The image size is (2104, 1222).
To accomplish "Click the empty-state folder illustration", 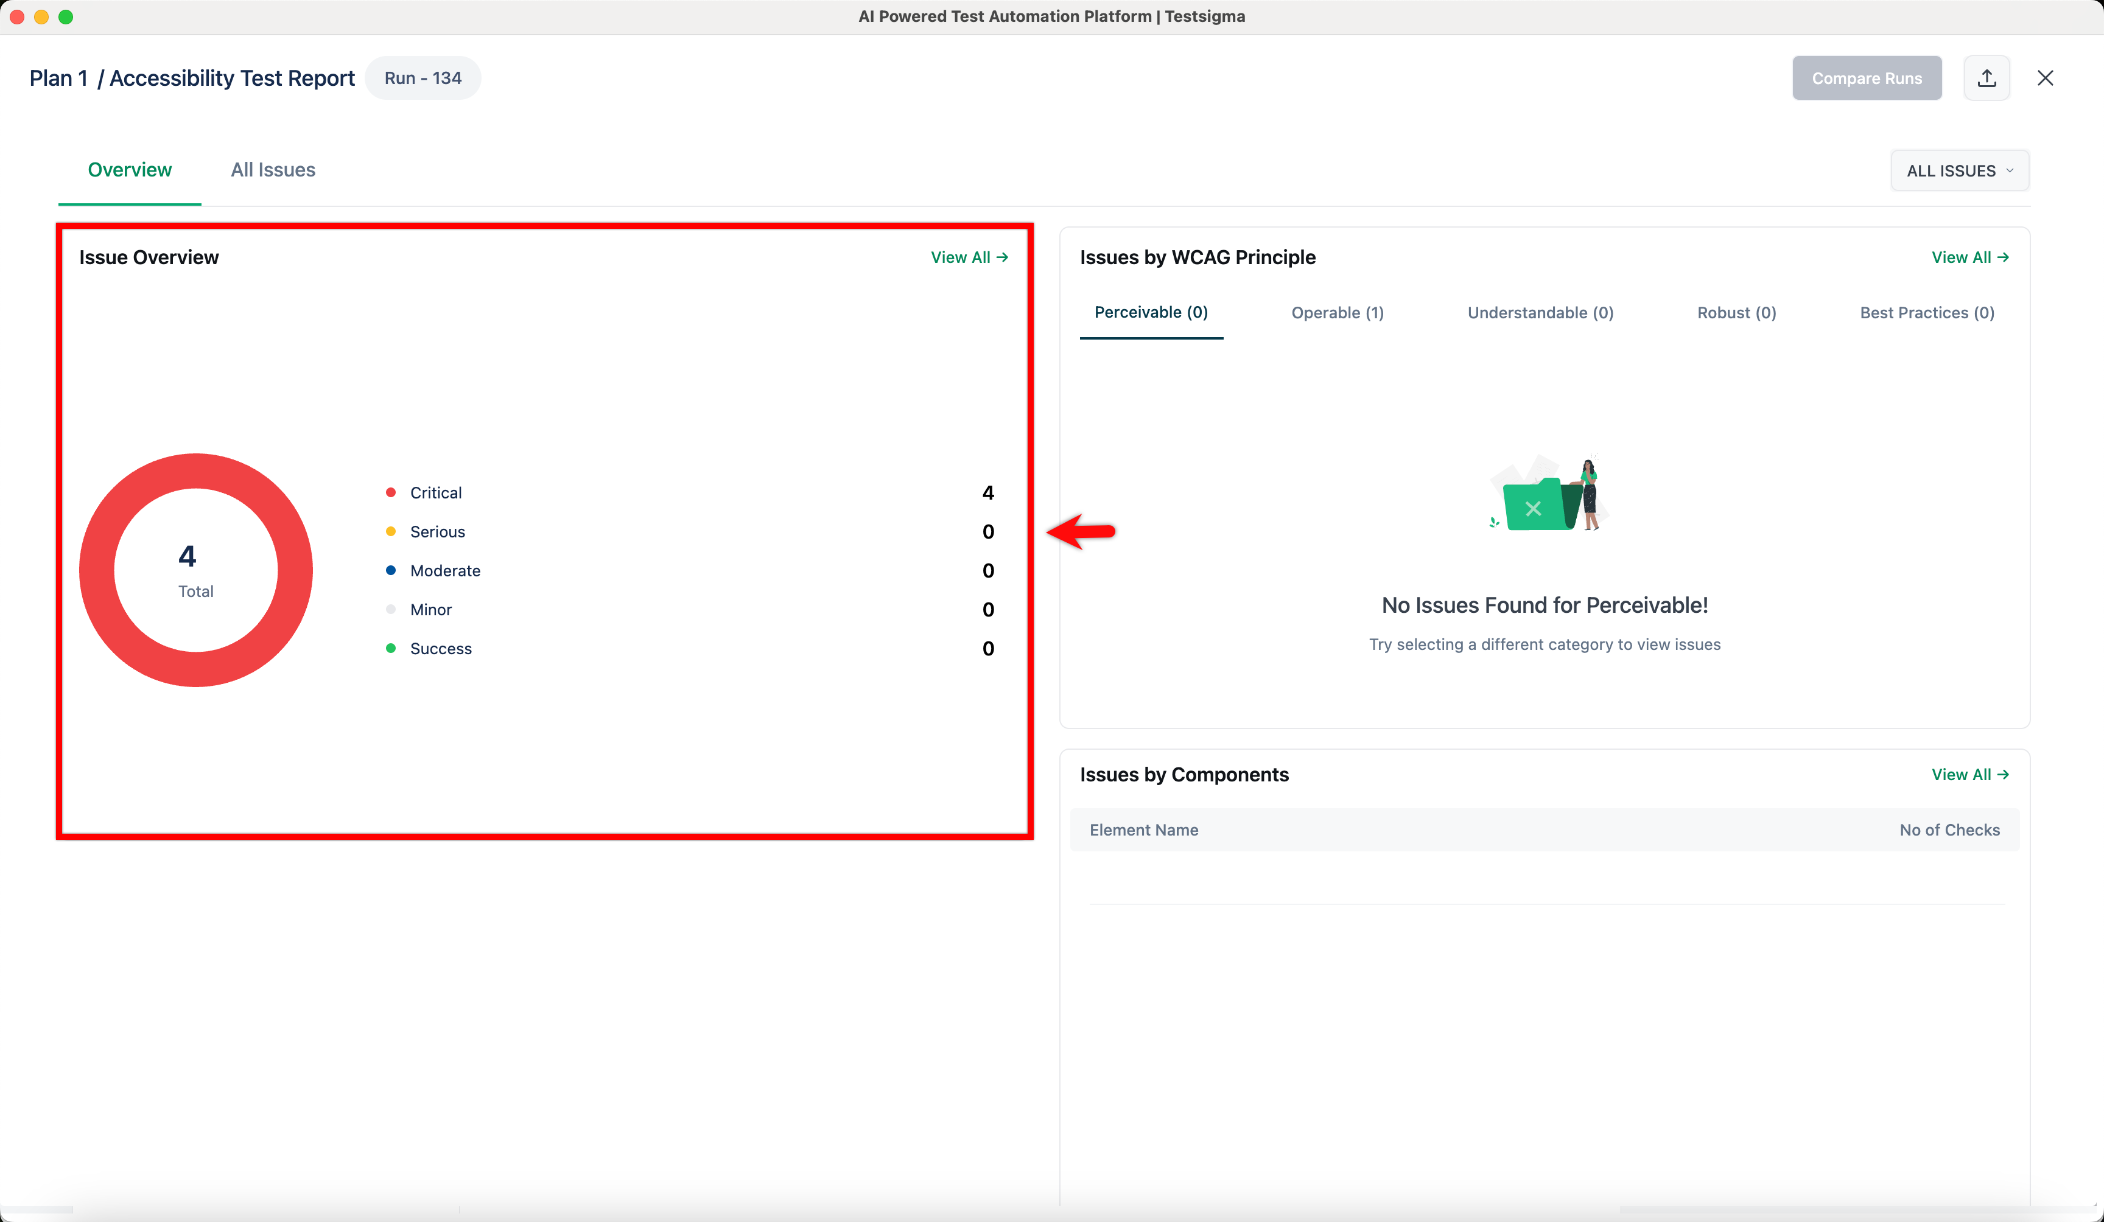I will click(1545, 494).
